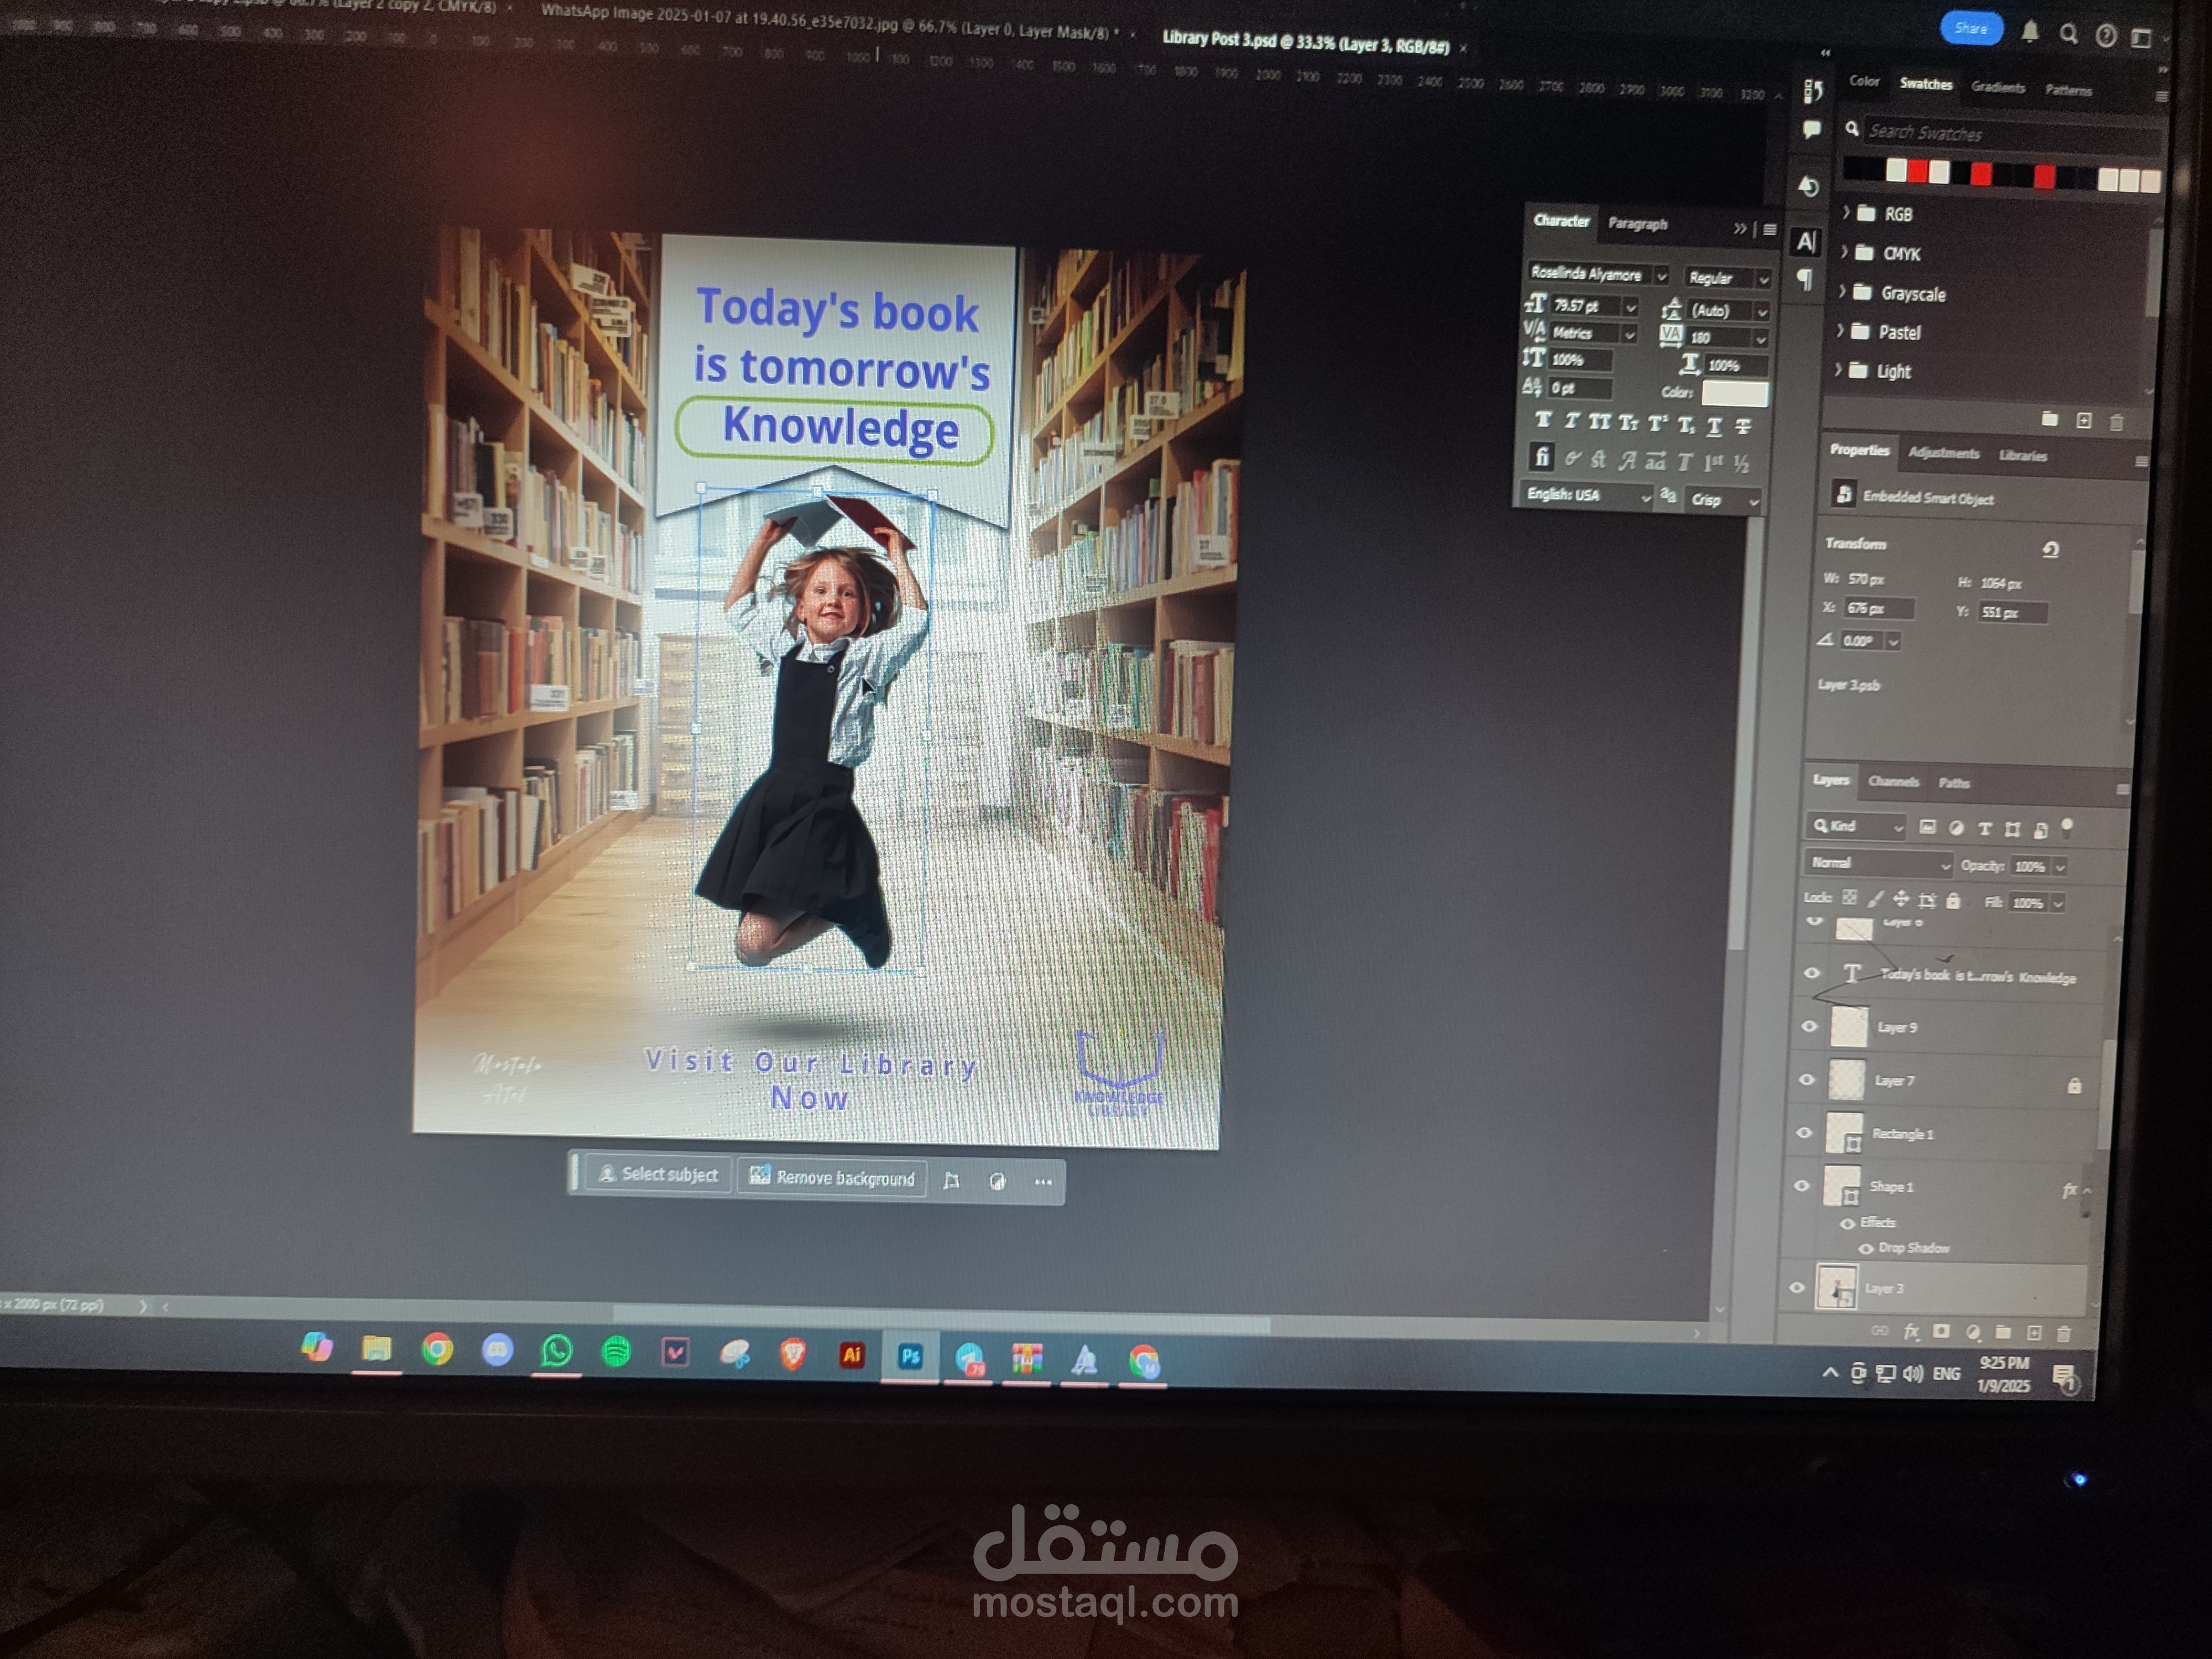Open contextual bar more options ellipsis
The image size is (2212, 1659).
tap(1043, 1182)
